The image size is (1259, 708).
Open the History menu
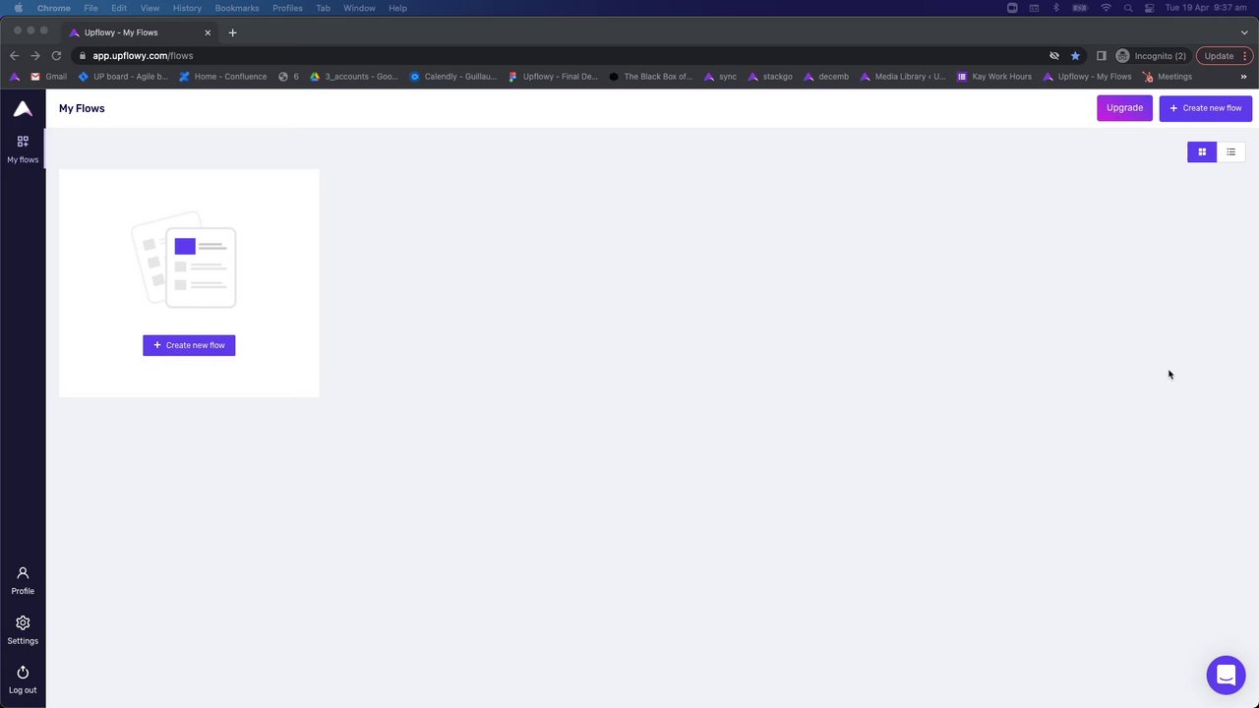click(187, 8)
